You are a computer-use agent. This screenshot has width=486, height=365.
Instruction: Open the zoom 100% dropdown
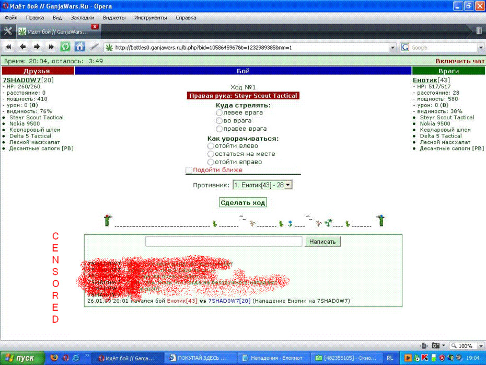pos(481,346)
